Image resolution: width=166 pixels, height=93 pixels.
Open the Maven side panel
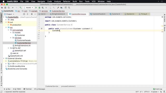coord(165,28)
